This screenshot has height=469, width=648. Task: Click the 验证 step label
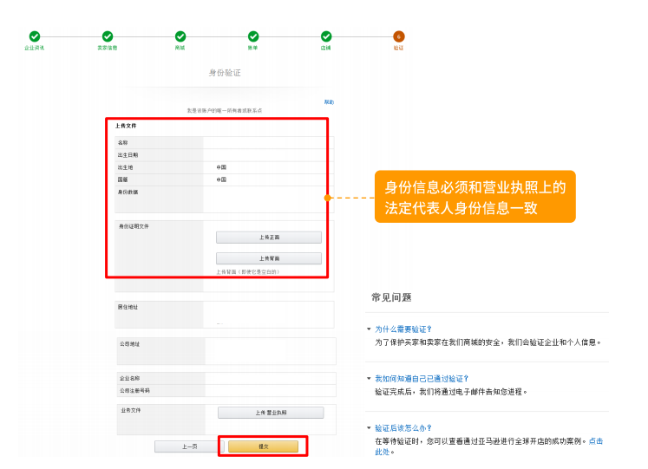pos(398,48)
